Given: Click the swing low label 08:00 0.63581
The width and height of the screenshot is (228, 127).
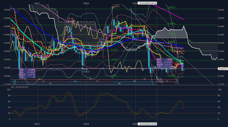Looking at the screenshot, I should (160, 80).
